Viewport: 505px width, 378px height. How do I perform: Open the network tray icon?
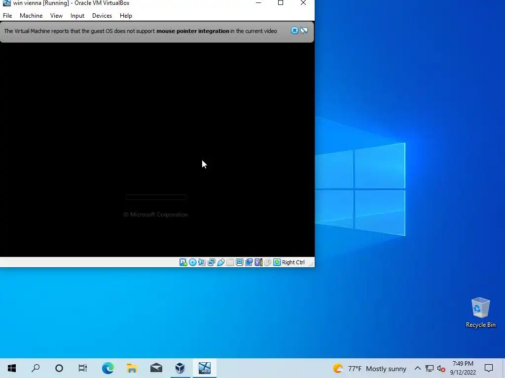(430, 368)
